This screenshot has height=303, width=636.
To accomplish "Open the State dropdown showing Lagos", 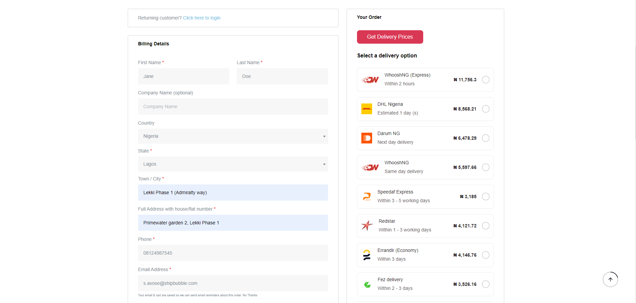I will tap(233, 164).
